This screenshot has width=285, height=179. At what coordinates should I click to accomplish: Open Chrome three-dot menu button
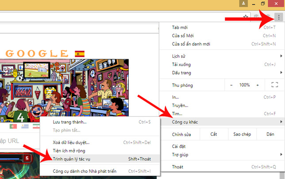point(279,17)
